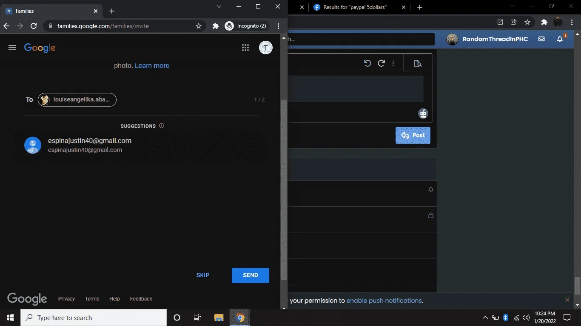581x326 pixels.
Task: Open more options in reply editor toolbar
Action: click(393, 63)
